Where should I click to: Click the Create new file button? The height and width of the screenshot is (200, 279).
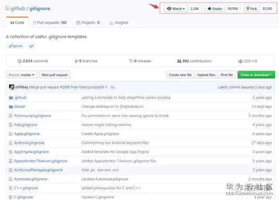[180, 75]
